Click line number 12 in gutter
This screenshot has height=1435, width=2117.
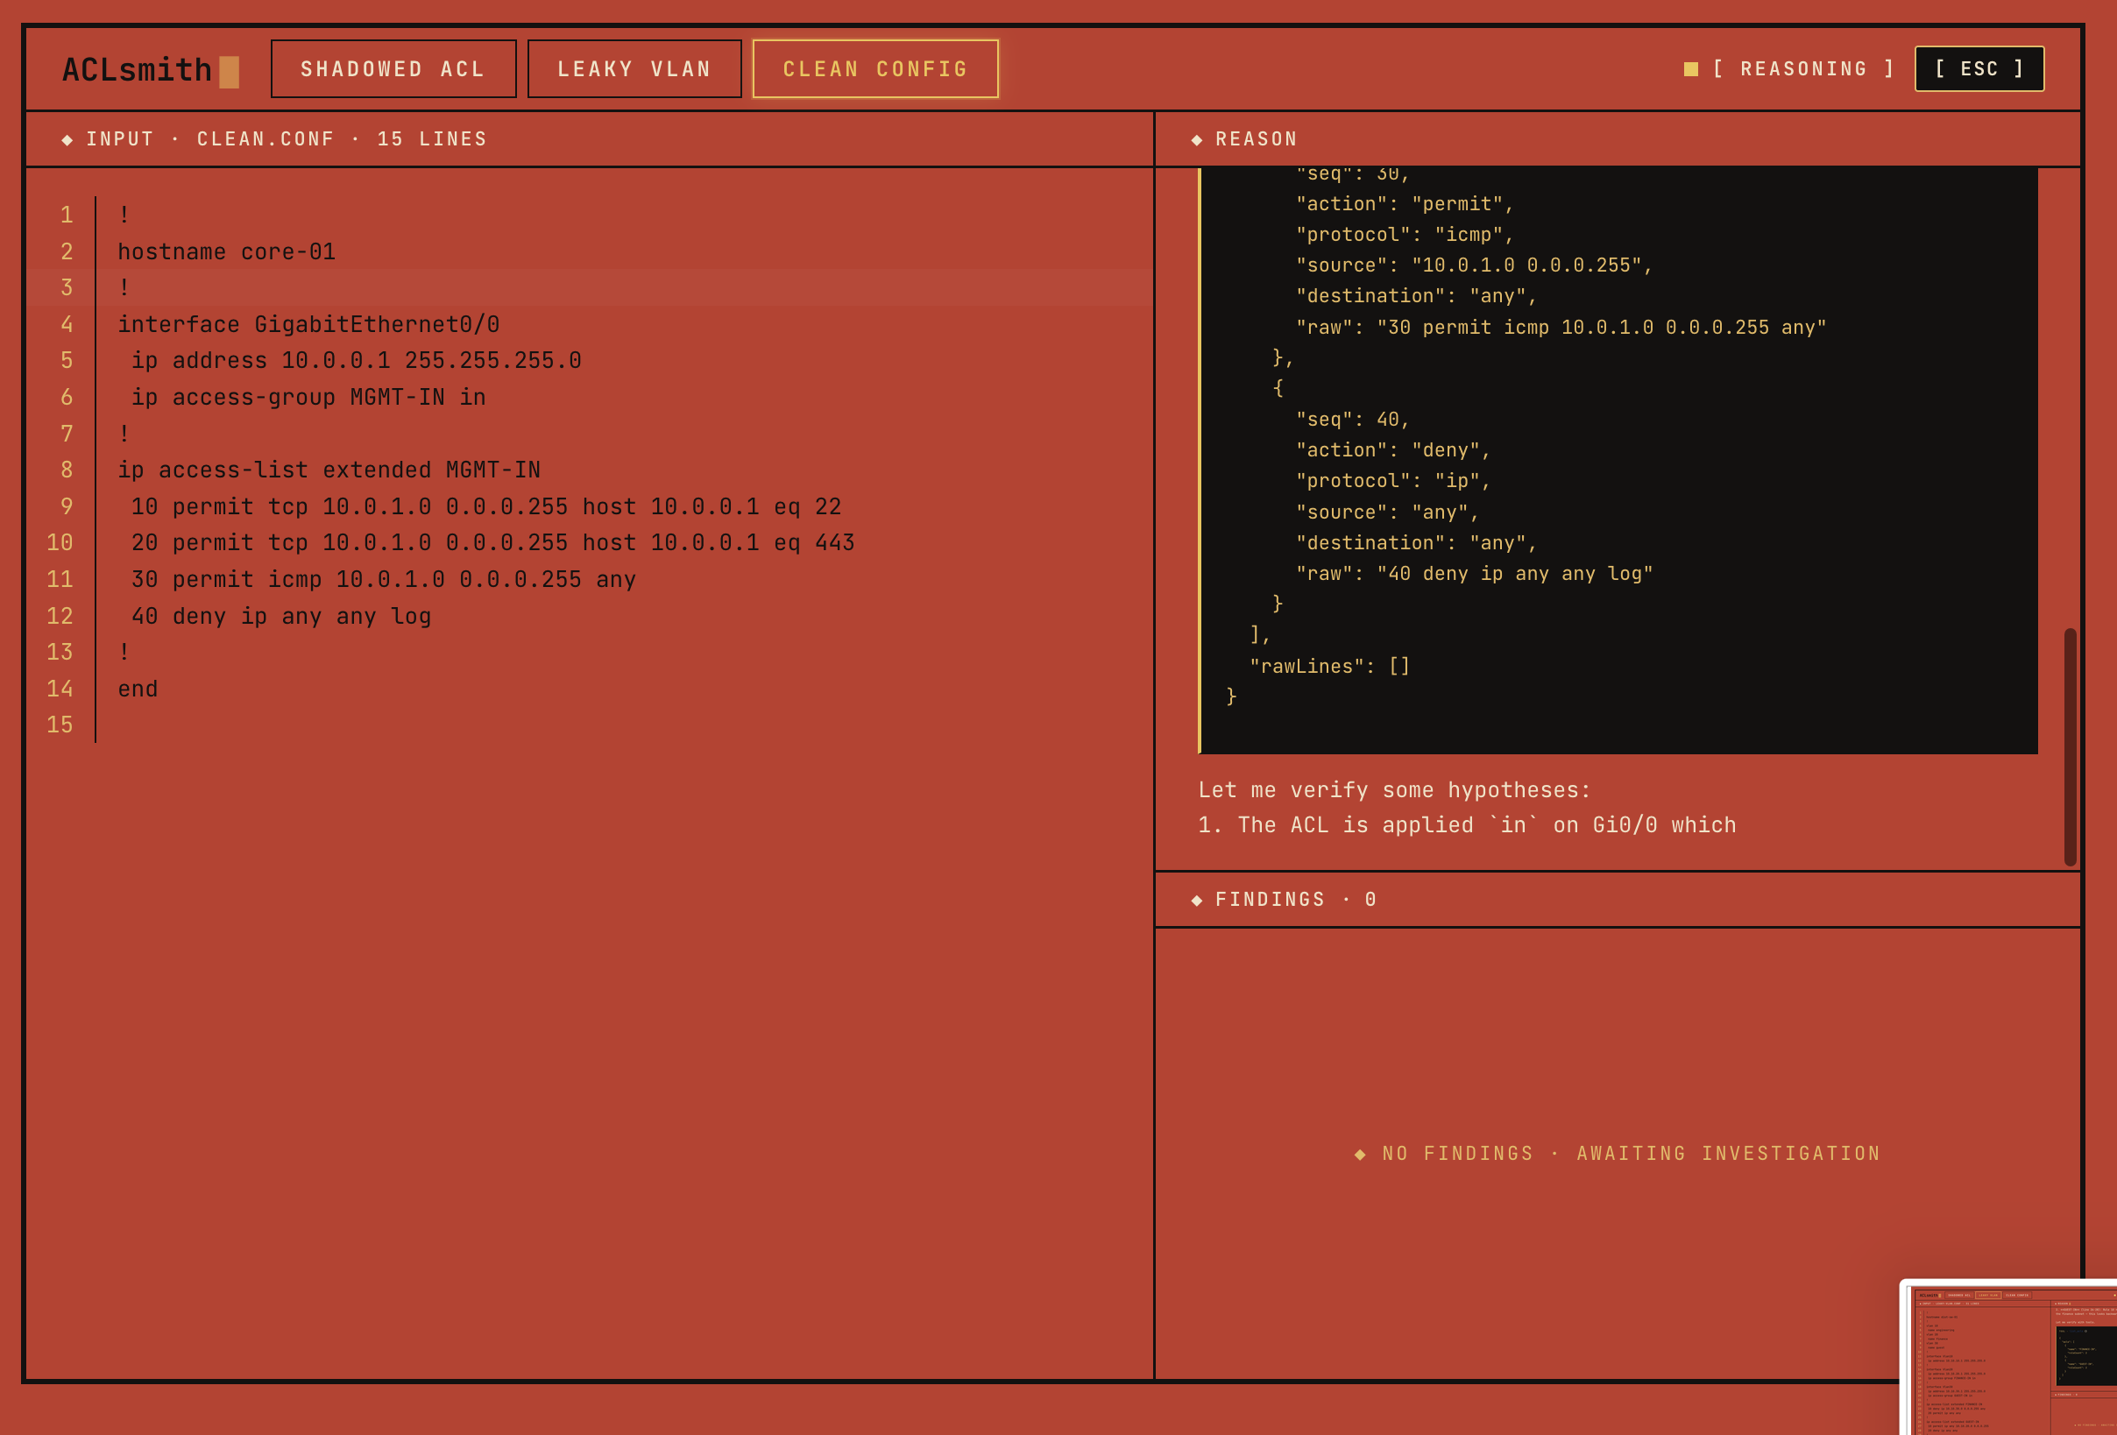[x=60, y=617]
